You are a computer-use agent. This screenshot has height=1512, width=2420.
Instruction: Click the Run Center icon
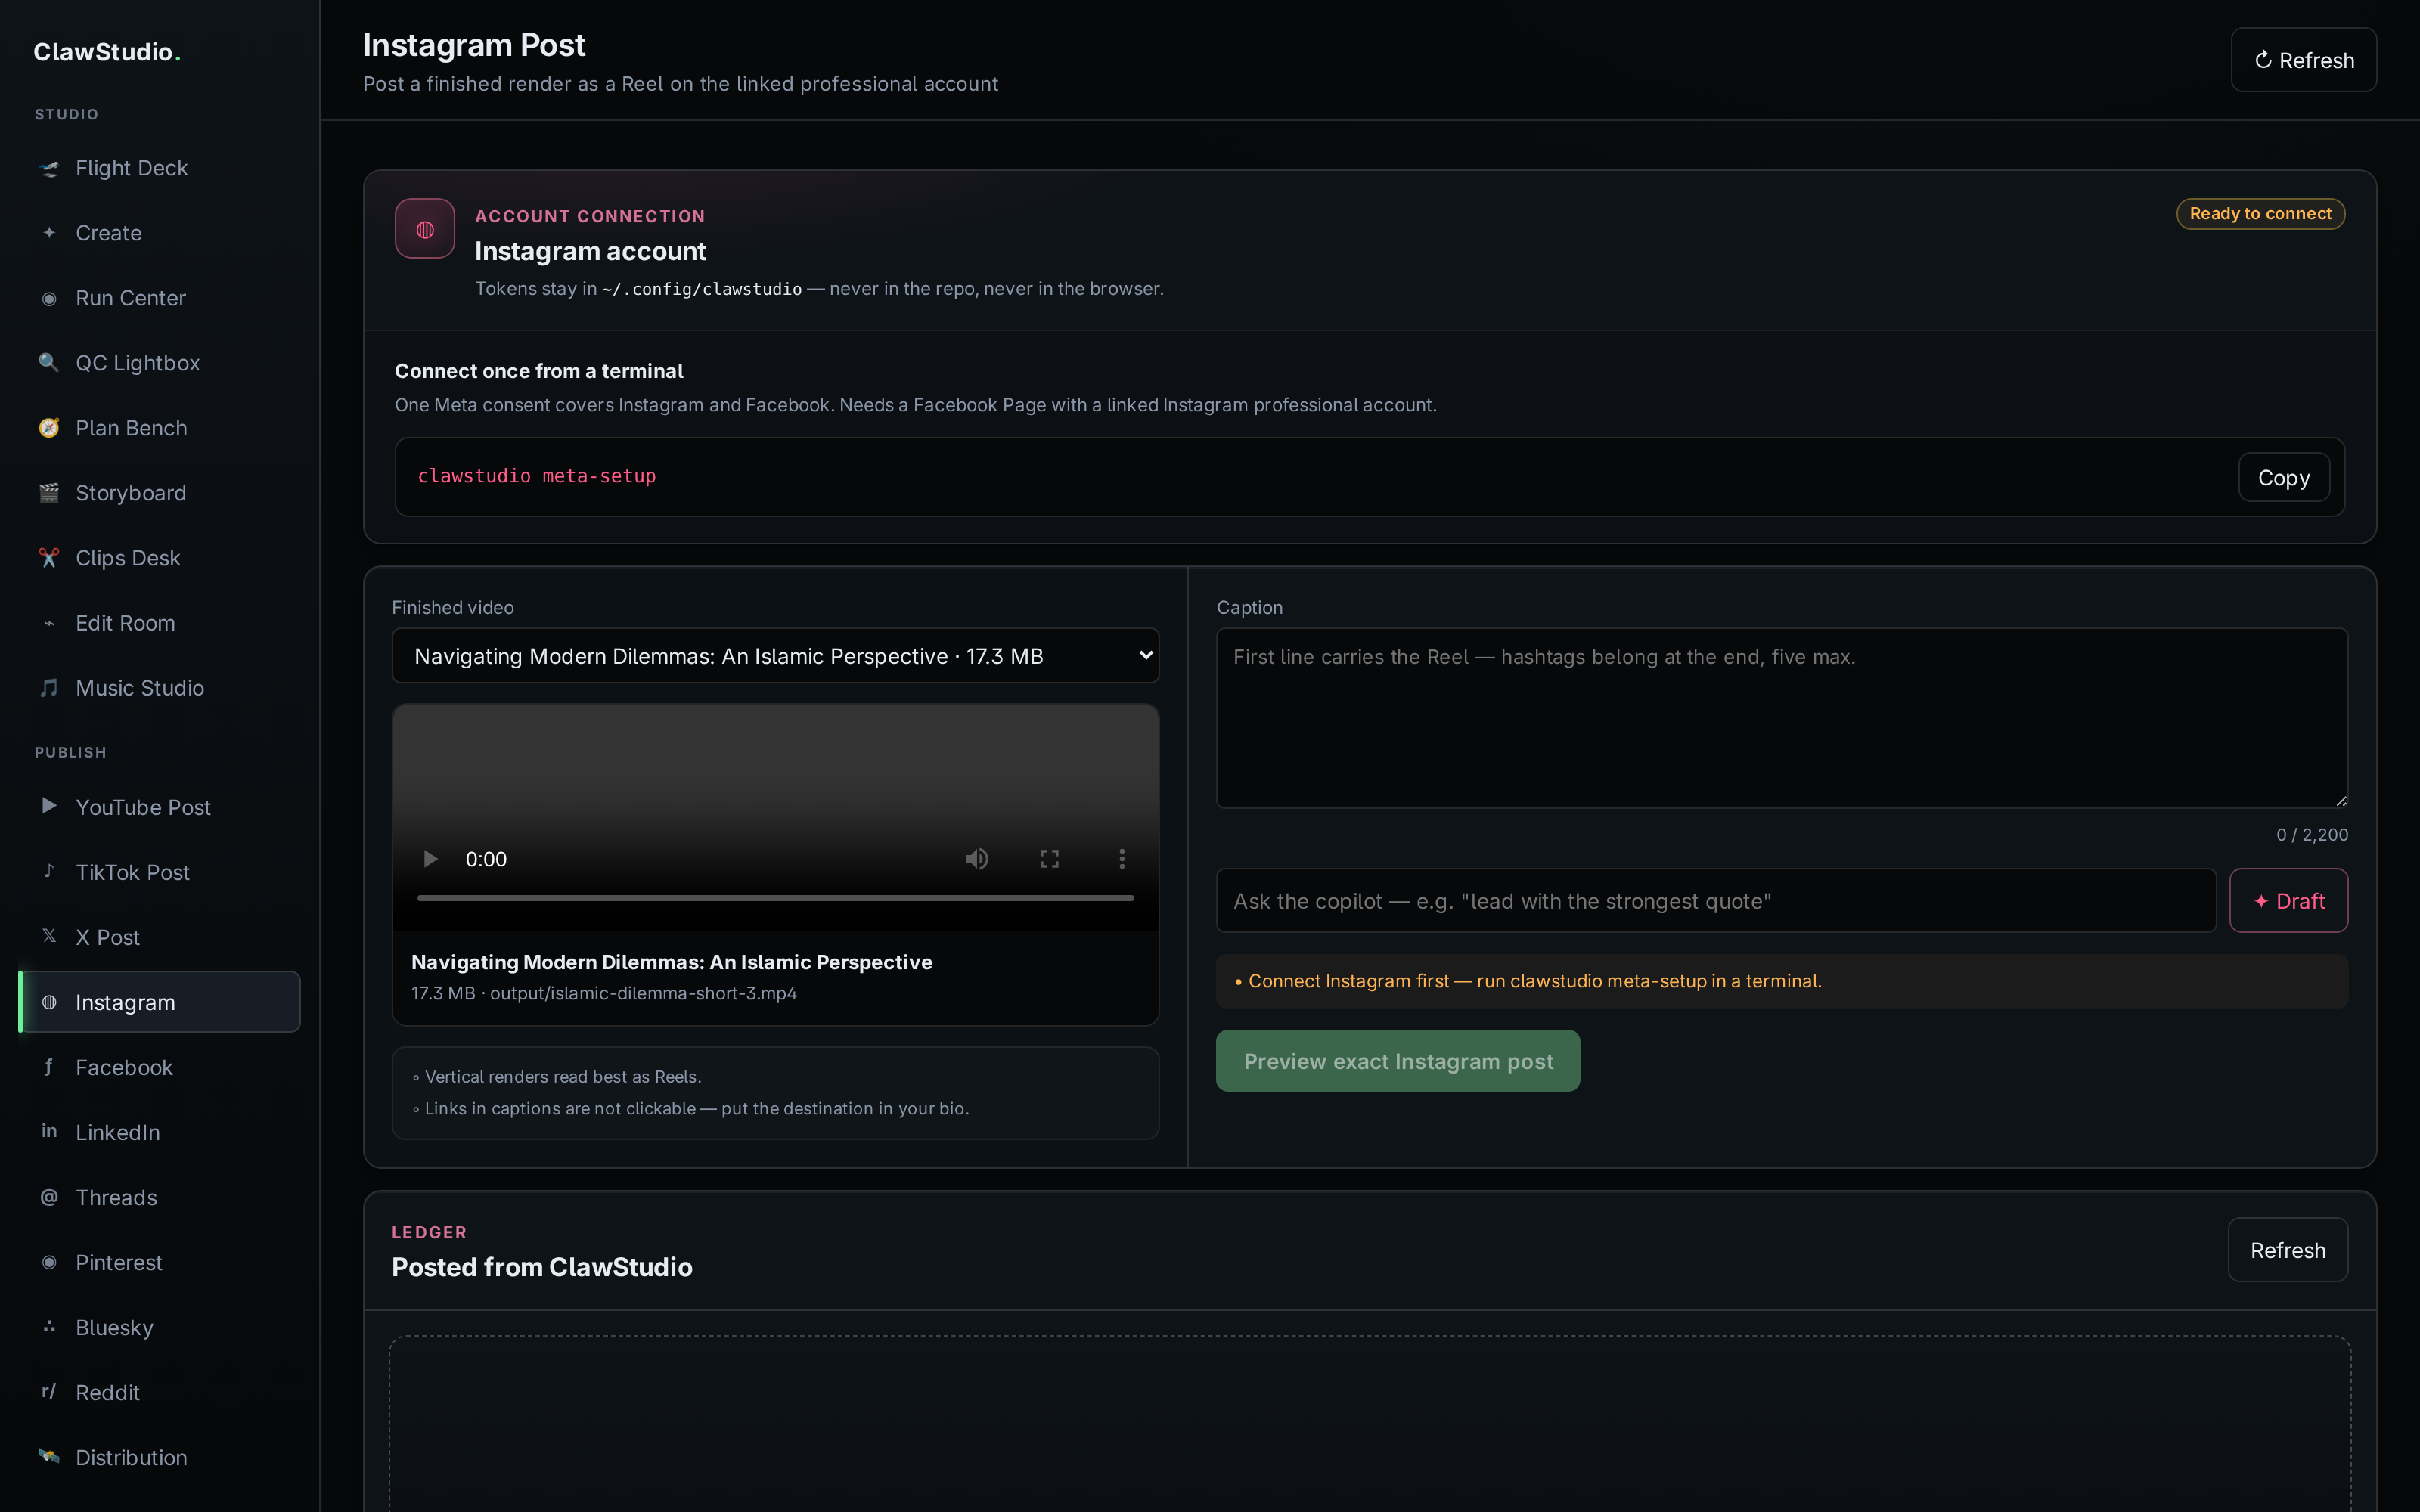(49, 298)
